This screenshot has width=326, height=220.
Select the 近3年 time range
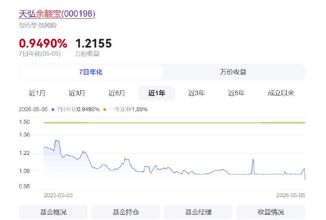click(x=196, y=93)
